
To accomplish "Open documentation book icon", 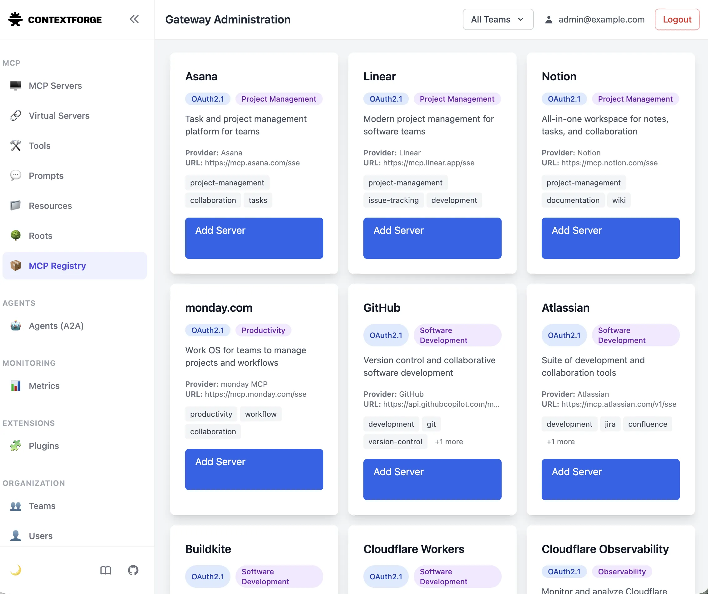I will pyautogui.click(x=105, y=570).
